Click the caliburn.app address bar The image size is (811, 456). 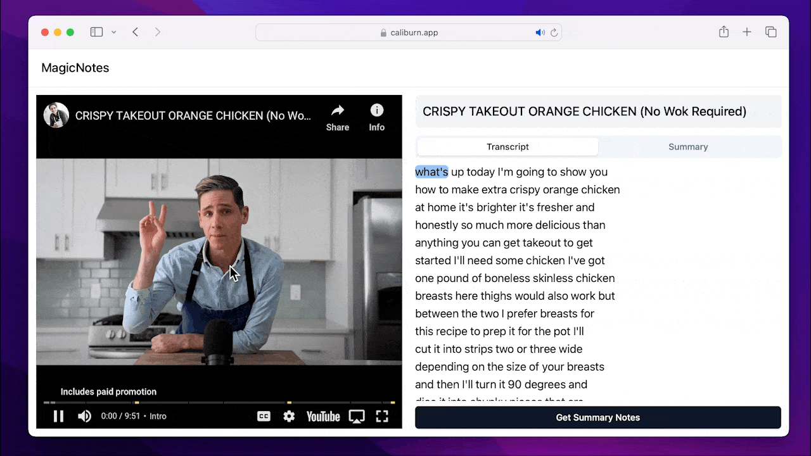point(409,32)
